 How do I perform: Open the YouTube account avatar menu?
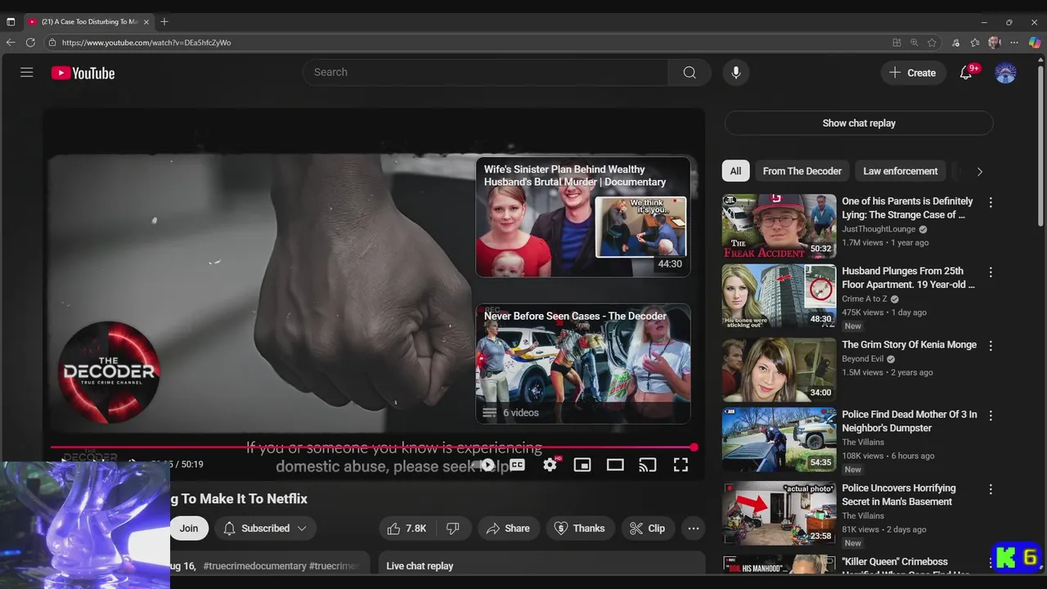[x=1005, y=73]
